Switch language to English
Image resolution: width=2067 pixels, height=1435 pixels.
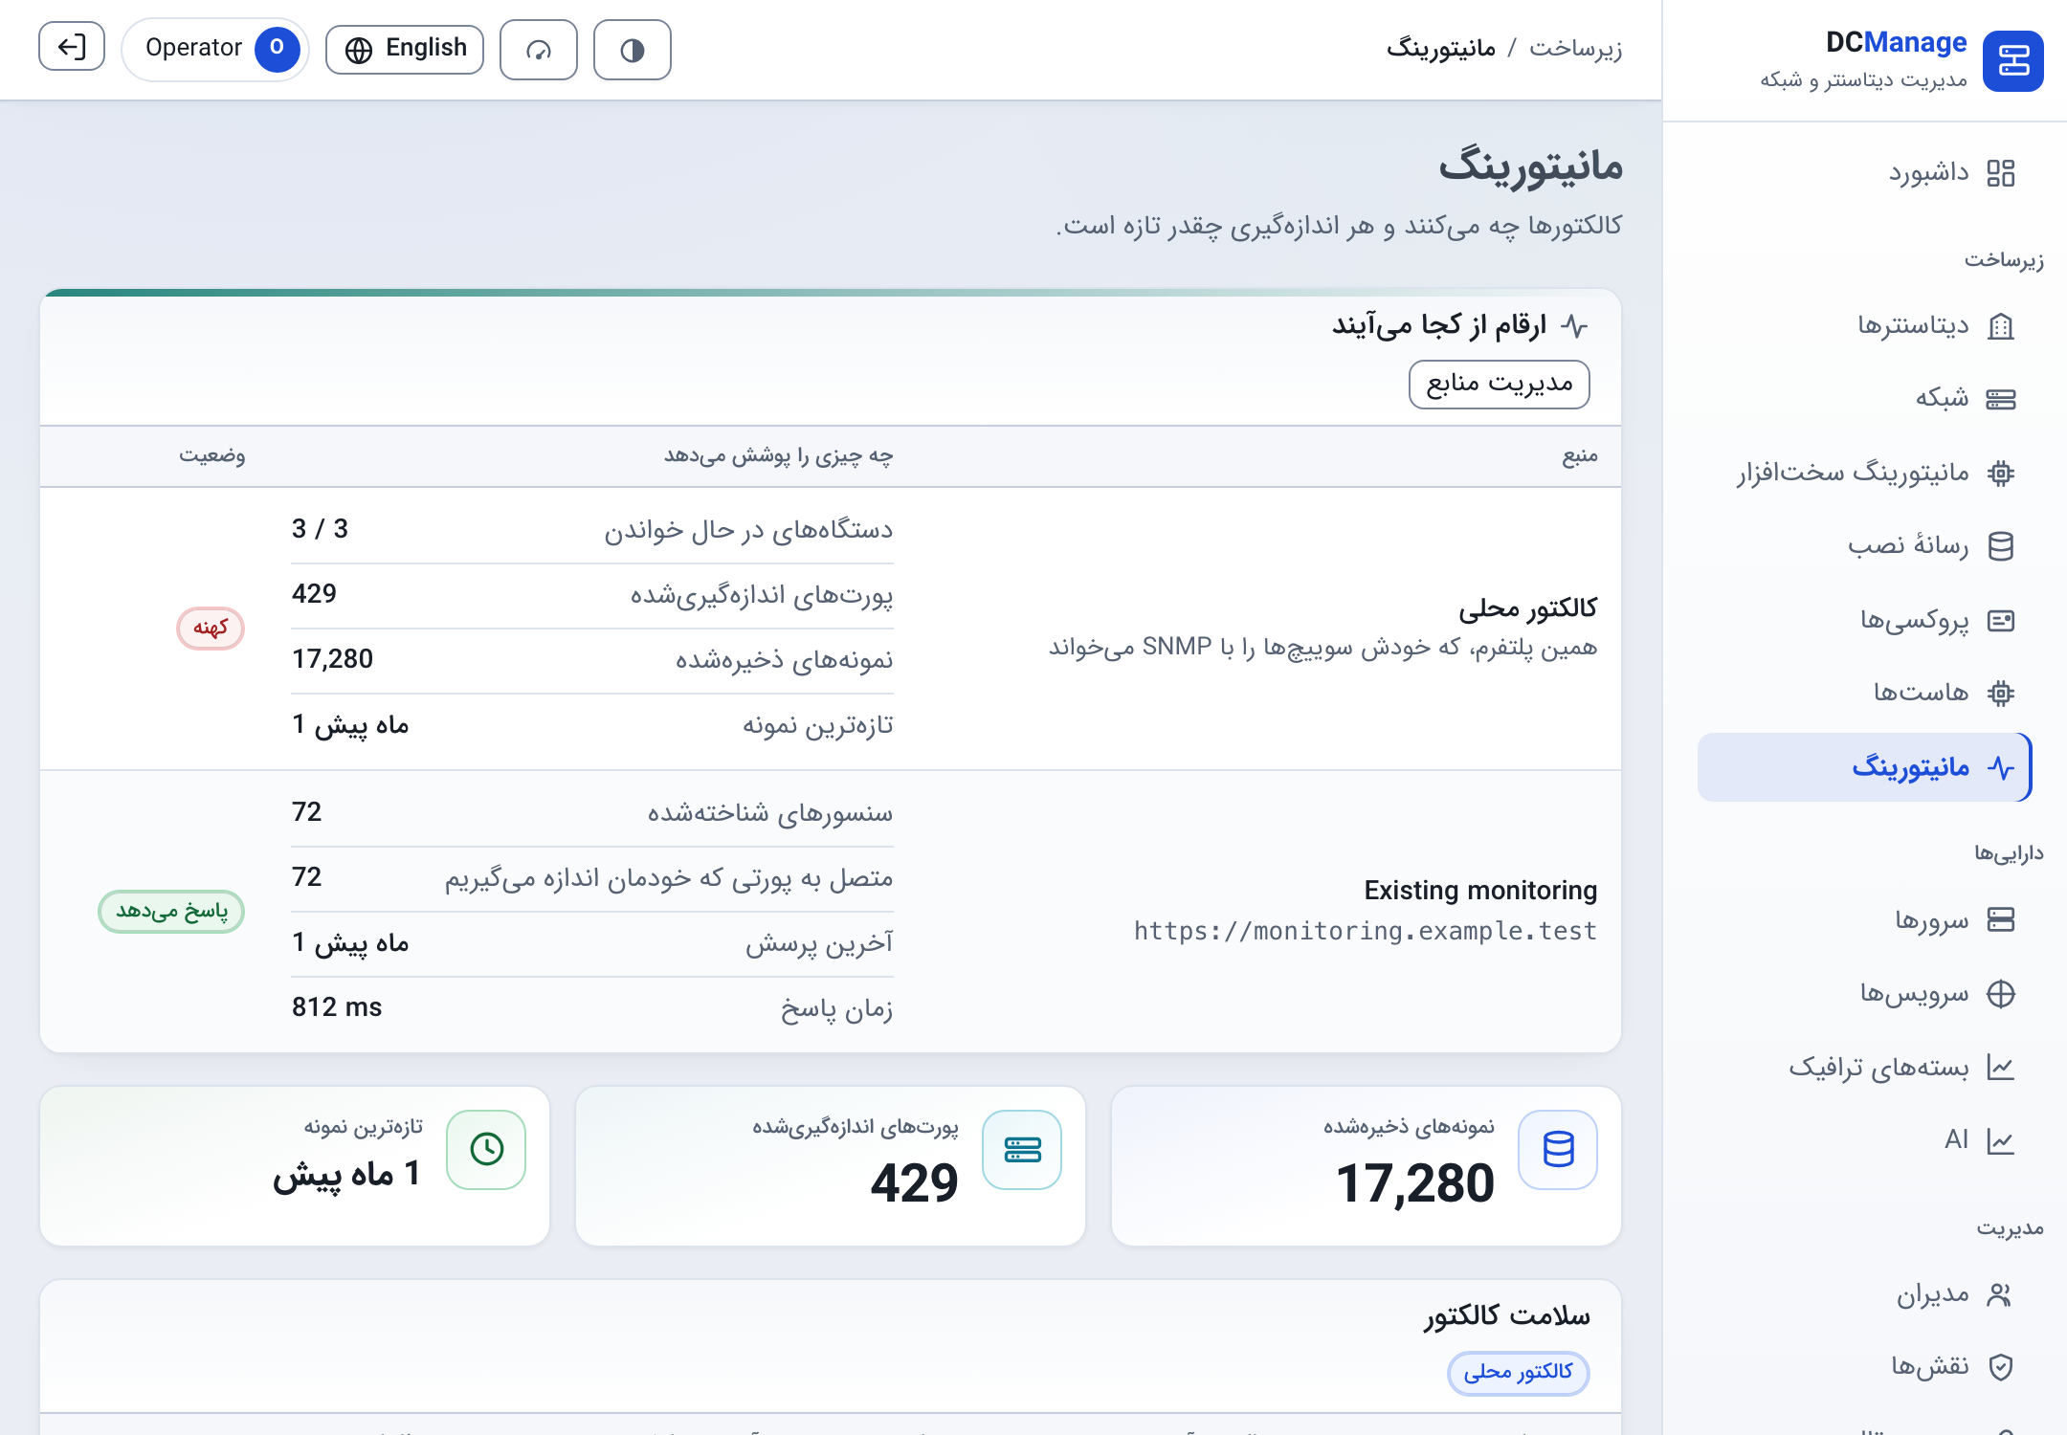coord(405,50)
